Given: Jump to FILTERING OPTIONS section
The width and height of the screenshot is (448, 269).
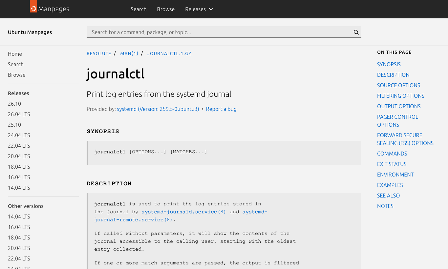Looking at the screenshot, I should click(x=401, y=96).
